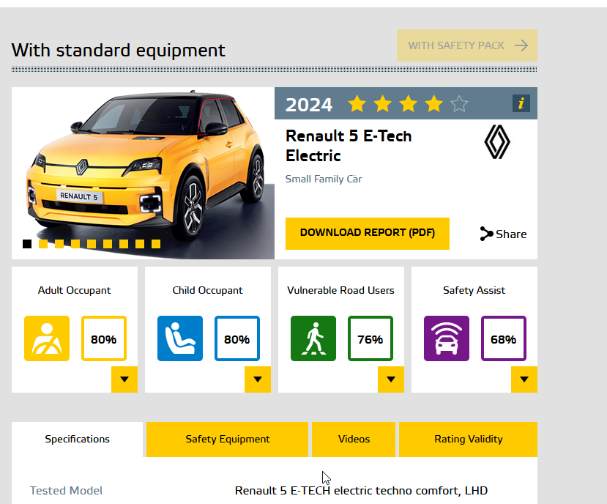Click the Tested Model label

[66, 490]
